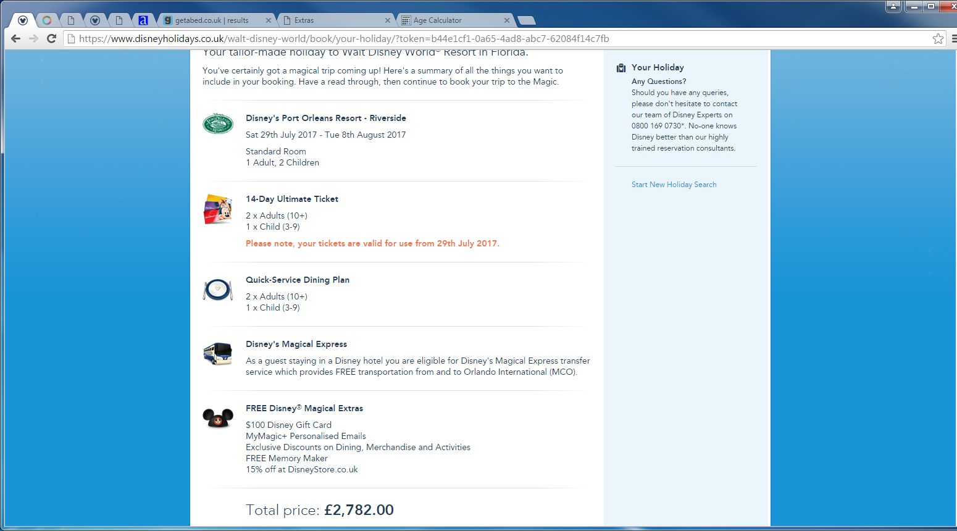Click the Magical Express bus icon
This screenshot has width=957, height=531.
coord(218,354)
